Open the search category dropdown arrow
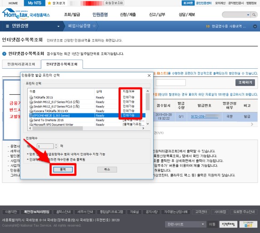The image size is (260, 233). pyautogui.click(x=248, y=15)
